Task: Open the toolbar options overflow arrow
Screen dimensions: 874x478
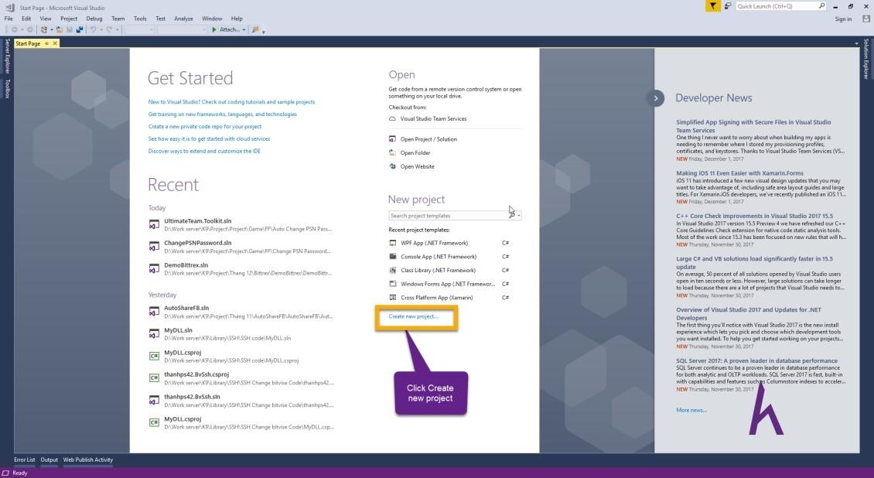Action: pos(264,32)
